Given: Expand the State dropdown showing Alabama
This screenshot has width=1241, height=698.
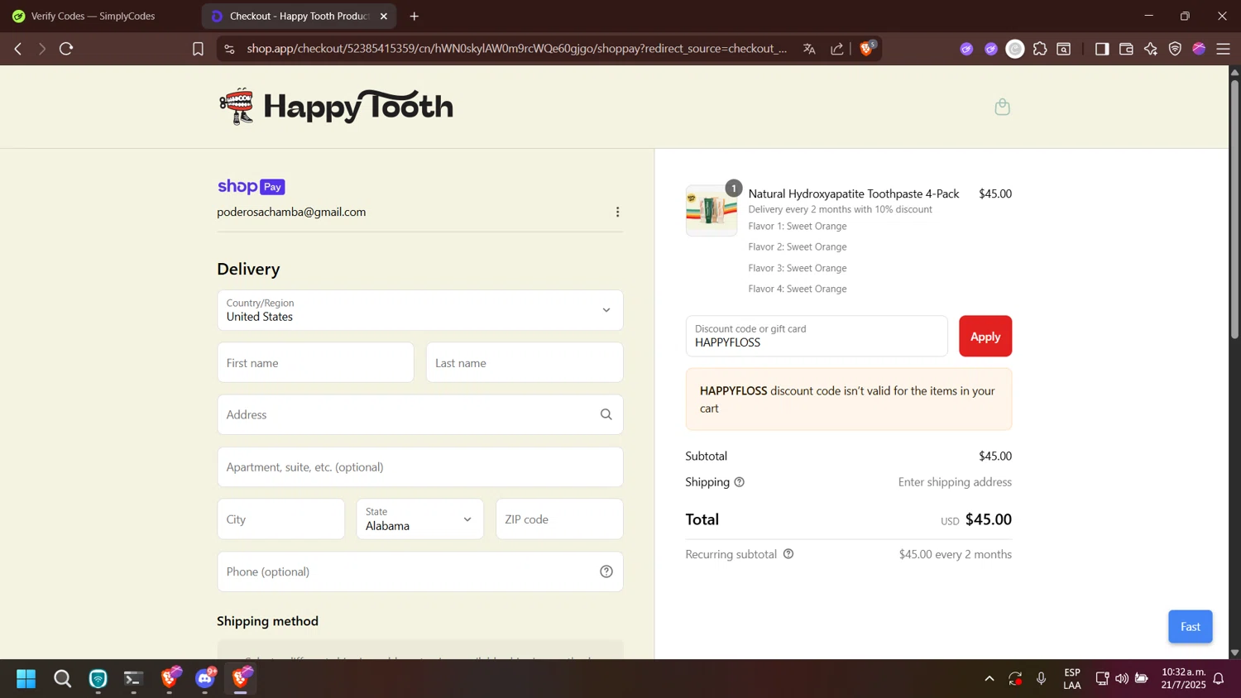Looking at the screenshot, I should click(x=420, y=519).
